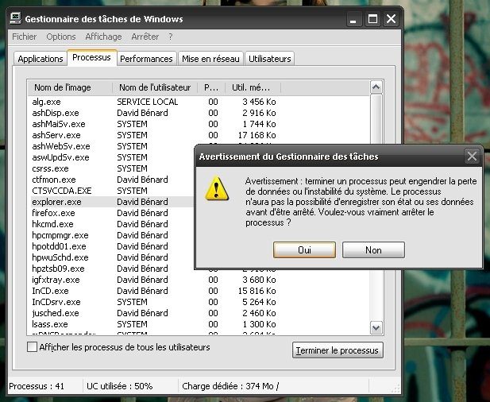This screenshot has width=490, height=402.
Task: Sort by Nom de l'utilisateur column
Action: point(155,87)
